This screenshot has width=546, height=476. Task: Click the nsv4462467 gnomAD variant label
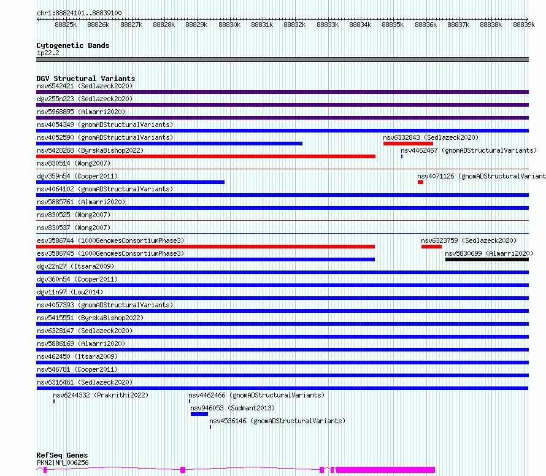click(469, 150)
